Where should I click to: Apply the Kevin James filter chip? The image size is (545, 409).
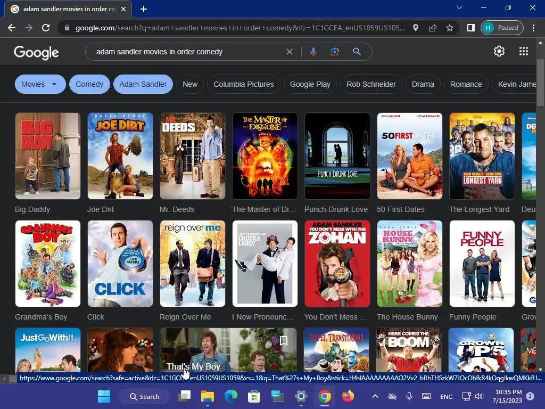(x=515, y=84)
